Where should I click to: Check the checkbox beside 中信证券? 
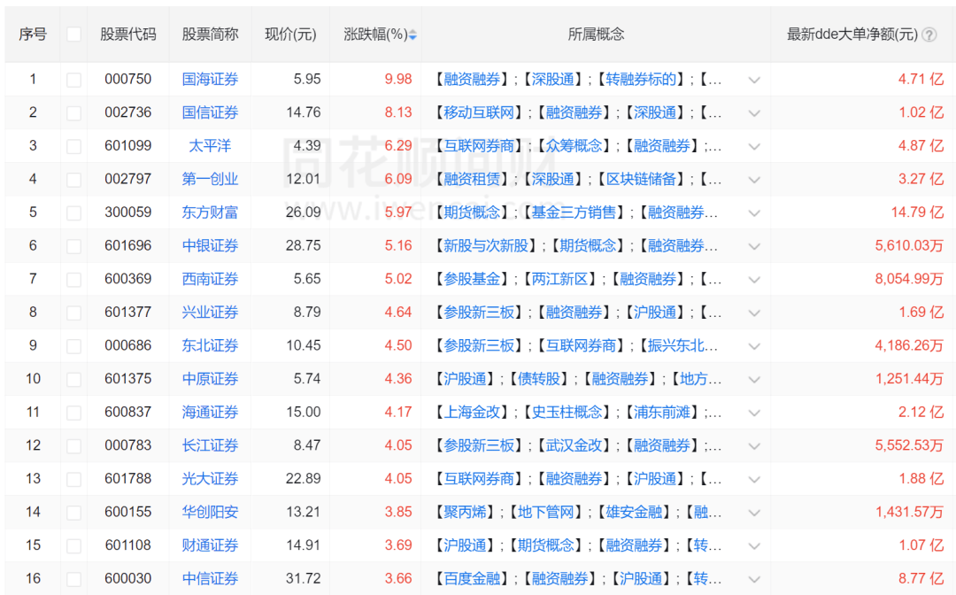coord(73,578)
